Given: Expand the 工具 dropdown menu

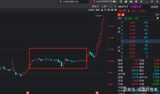Looking at the screenshot, I should coord(105,6).
